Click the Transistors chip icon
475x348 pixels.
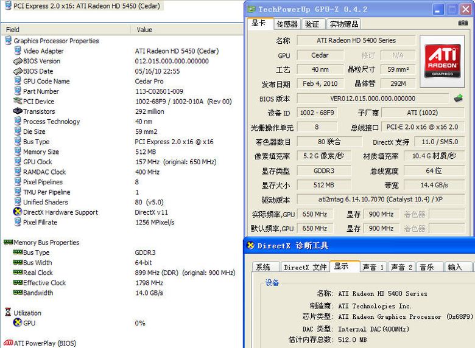(x=18, y=111)
